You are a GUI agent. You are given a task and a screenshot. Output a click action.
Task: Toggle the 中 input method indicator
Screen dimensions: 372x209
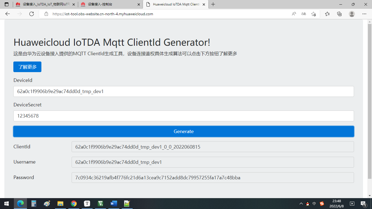pos(314,204)
